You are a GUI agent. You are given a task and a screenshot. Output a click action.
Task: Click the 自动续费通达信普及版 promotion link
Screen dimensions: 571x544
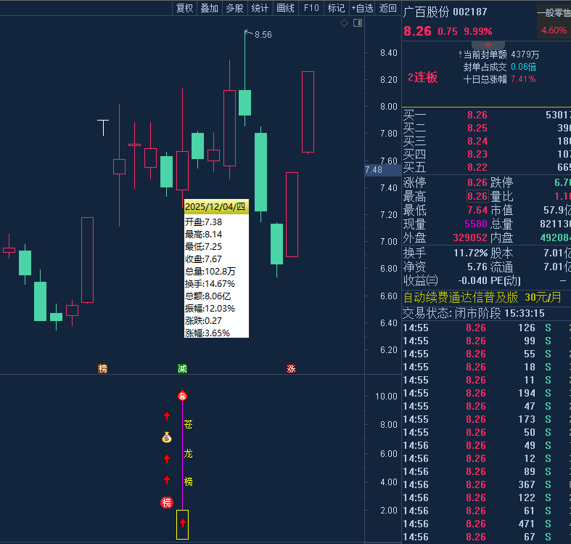click(461, 297)
